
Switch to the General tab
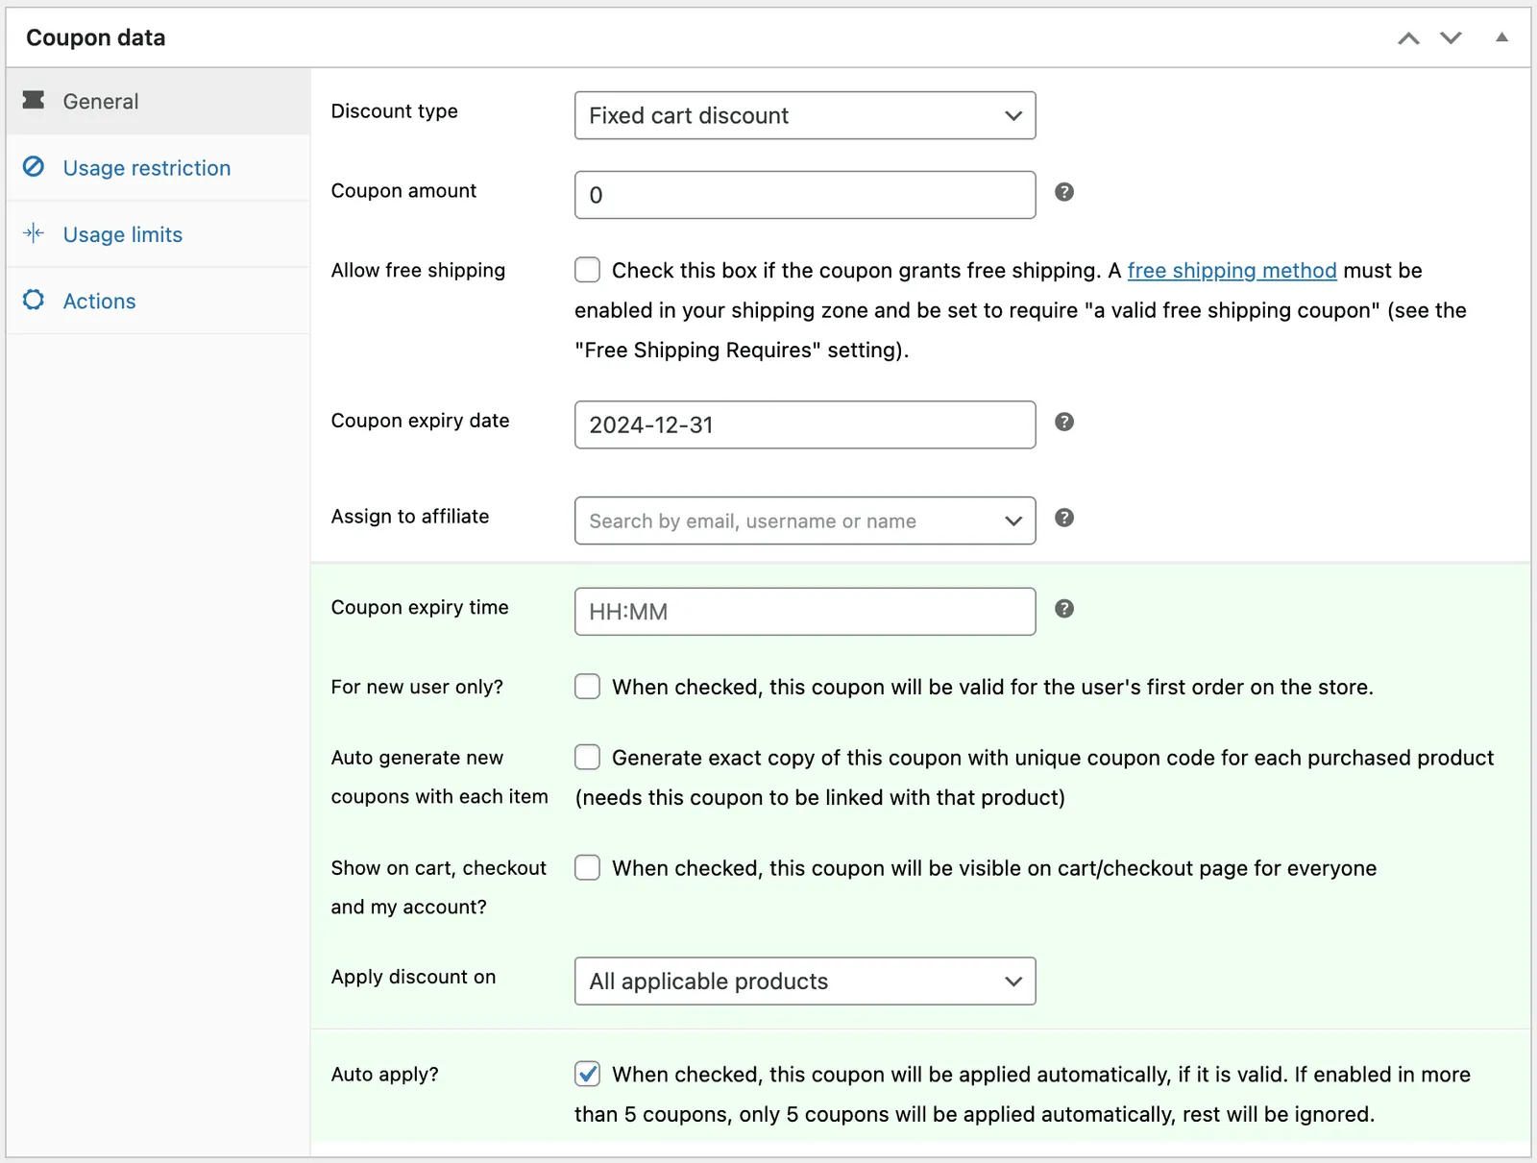[159, 101]
